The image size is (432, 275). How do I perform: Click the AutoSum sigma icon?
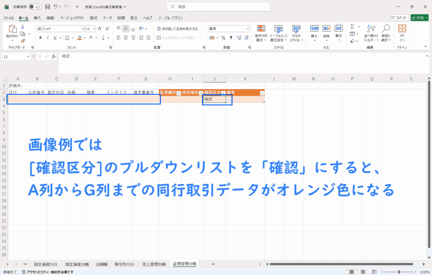(352, 27)
